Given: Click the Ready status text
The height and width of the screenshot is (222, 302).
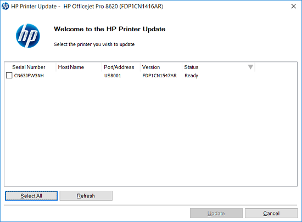Looking at the screenshot, I should pos(191,76).
